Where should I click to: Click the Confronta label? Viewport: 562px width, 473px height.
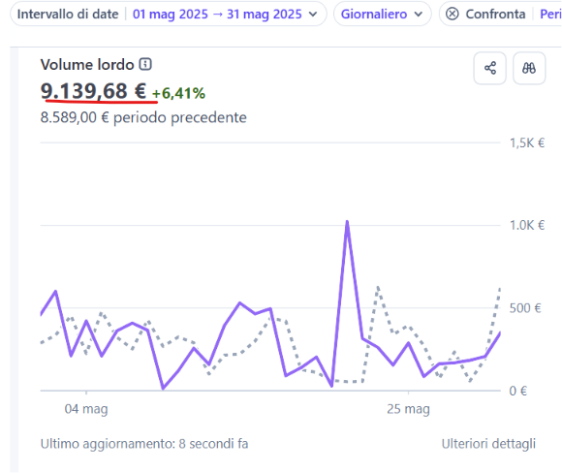[495, 14]
